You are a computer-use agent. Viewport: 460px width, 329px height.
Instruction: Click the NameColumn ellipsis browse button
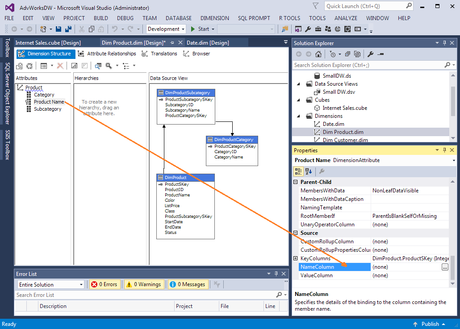click(444, 267)
